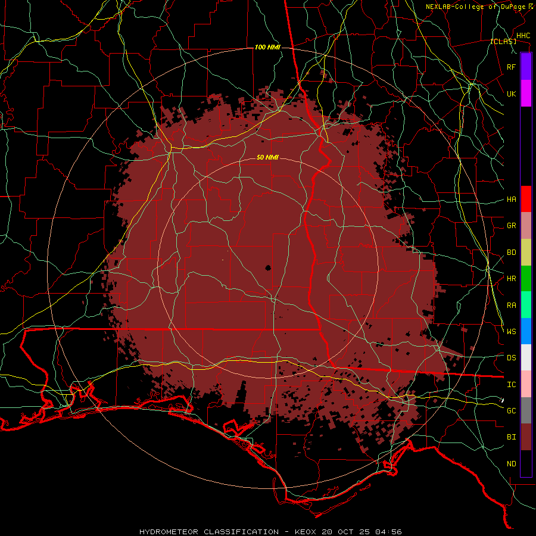Click the WS blue legend swatch
This screenshot has height=536, width=536.
click(x=526, y=331)
